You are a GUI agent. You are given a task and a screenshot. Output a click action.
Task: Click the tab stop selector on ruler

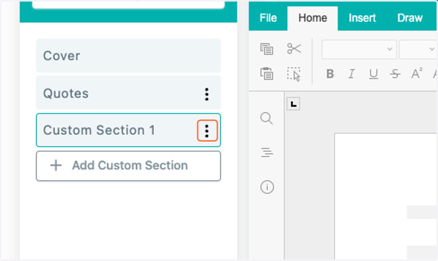pyautogui.click(x=293, y=104)
